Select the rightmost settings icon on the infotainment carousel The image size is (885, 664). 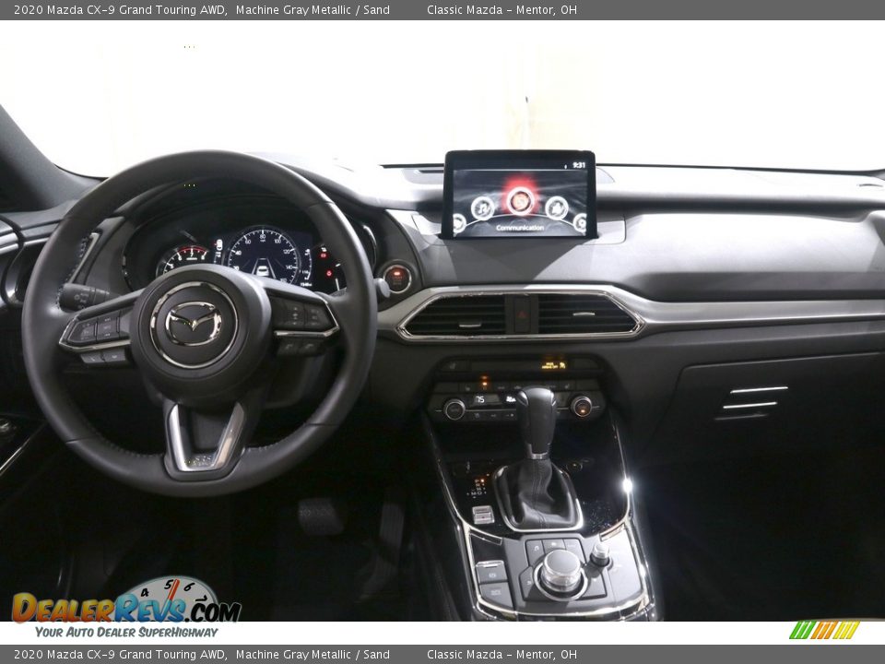pos(581,222)
